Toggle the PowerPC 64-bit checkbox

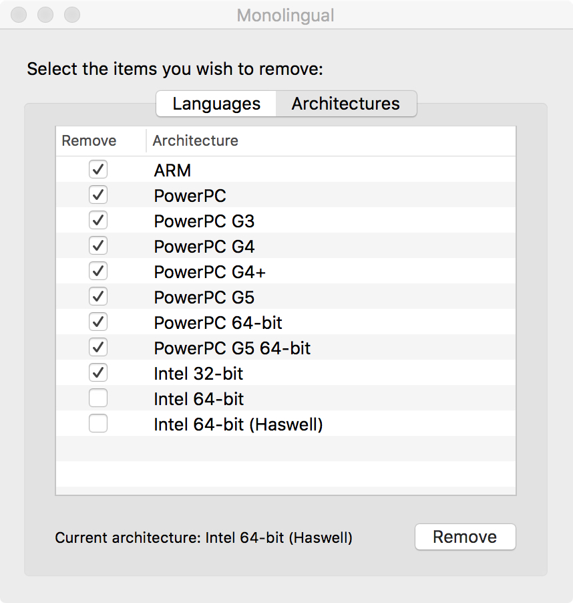point(98,322)
